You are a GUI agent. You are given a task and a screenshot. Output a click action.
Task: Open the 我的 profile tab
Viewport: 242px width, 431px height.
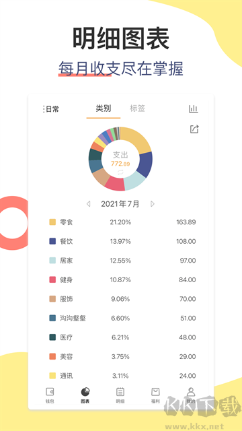(x=191, y=395)
